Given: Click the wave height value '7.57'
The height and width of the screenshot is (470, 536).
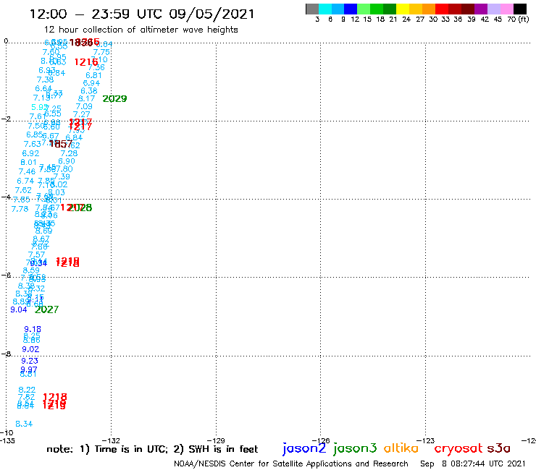Looking at the screenshot, I should click(x=36, y=255).
